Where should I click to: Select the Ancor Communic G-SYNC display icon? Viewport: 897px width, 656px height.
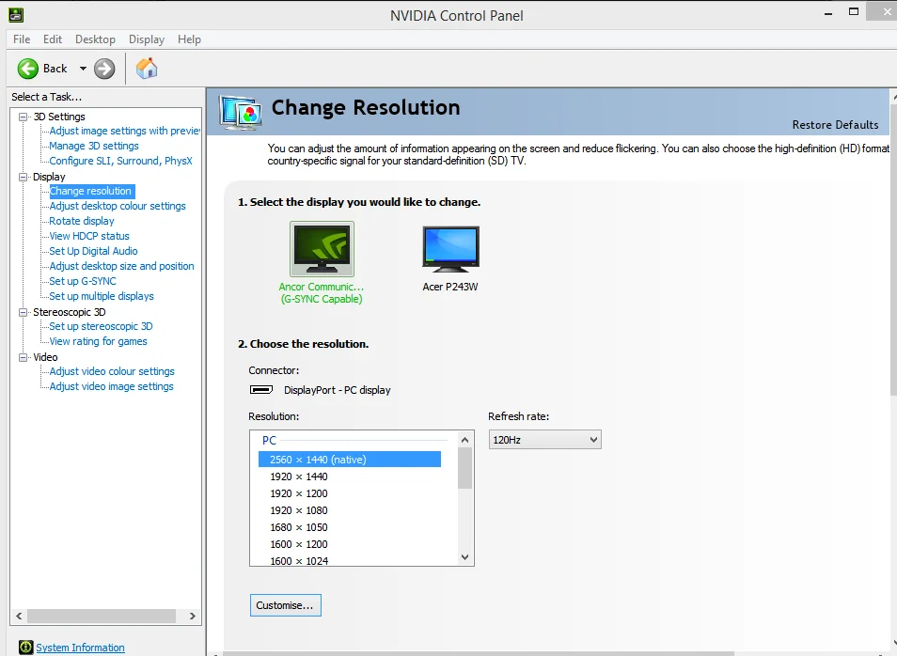pyautogui.click(x=322, y=249)
